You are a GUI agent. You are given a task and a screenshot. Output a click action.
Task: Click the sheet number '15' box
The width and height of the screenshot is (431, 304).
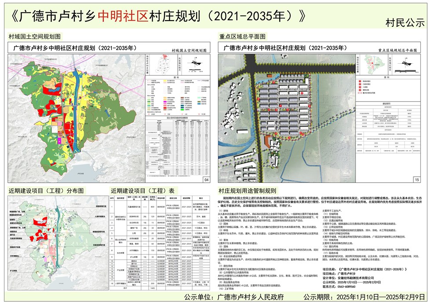[x=417, y=180]
